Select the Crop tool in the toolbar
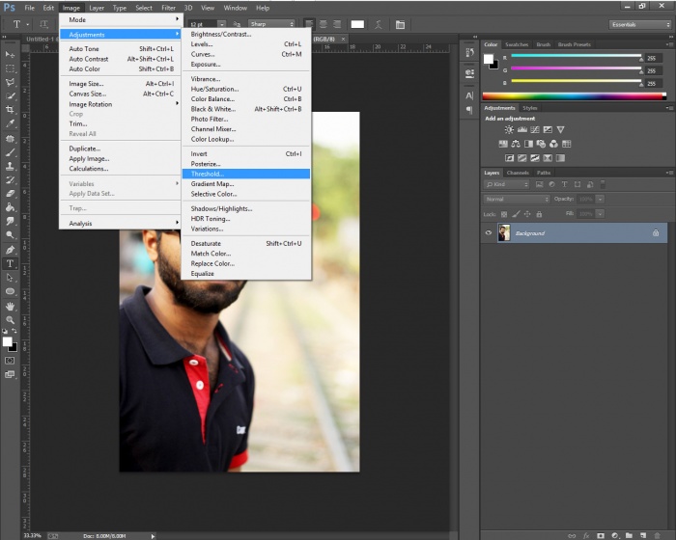Screen dimensions: 676x540 11,110
